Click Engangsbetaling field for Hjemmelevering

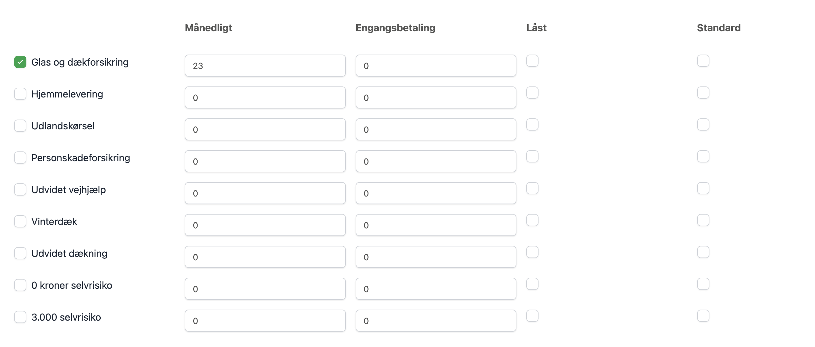(x=436, y=98)
